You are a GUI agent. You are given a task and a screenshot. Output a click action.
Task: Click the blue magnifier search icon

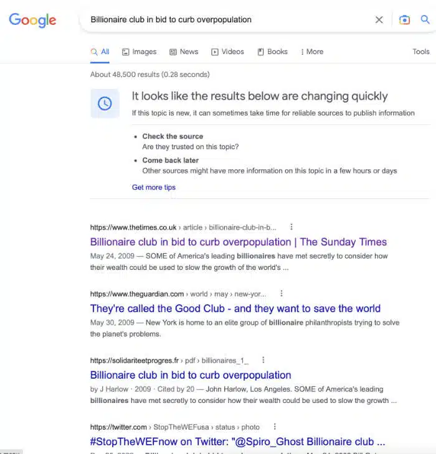click(425, 19)
